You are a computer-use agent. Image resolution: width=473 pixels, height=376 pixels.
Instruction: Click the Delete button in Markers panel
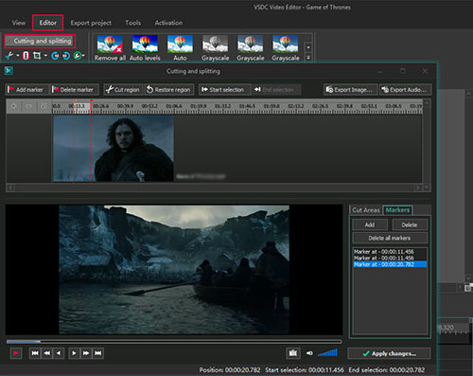410,224
